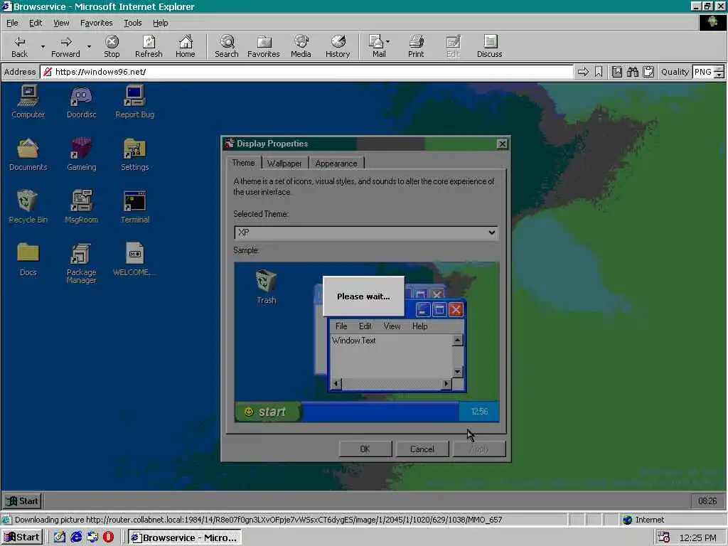Click the system tray clock 12:25 PM
The width and height of the screenshot is (728, 546).
[x=697, y=537]
